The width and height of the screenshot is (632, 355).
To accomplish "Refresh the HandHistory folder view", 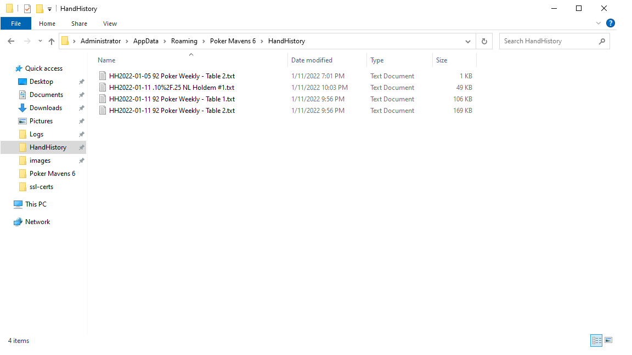I will [484, 41].
